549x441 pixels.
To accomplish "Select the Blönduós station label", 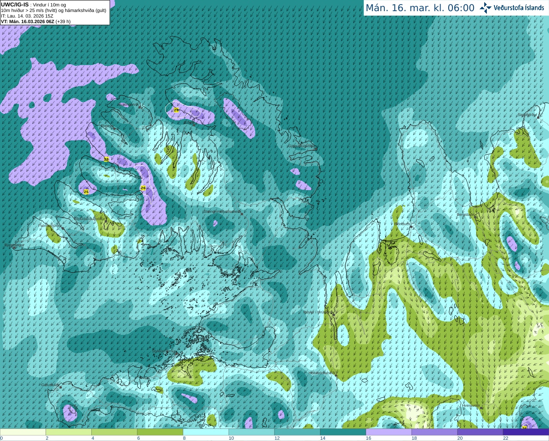I will [402, 224].
